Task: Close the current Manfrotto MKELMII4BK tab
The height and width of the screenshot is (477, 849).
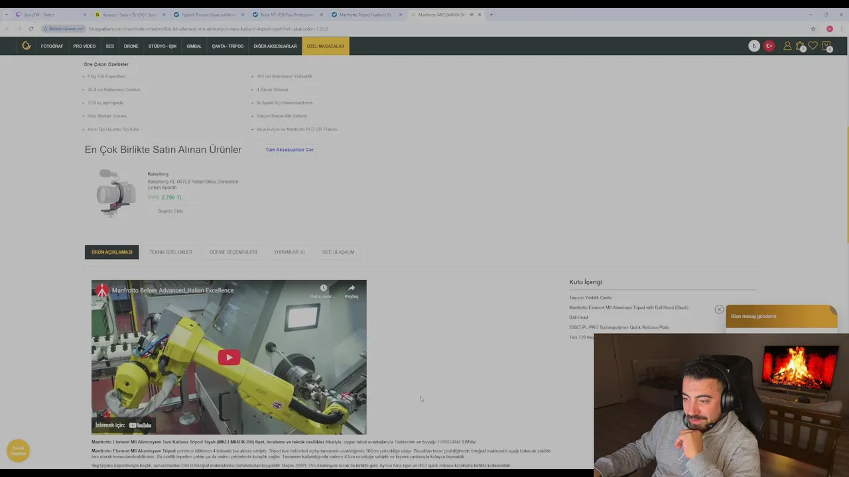Action: click(x=479, y=15)
